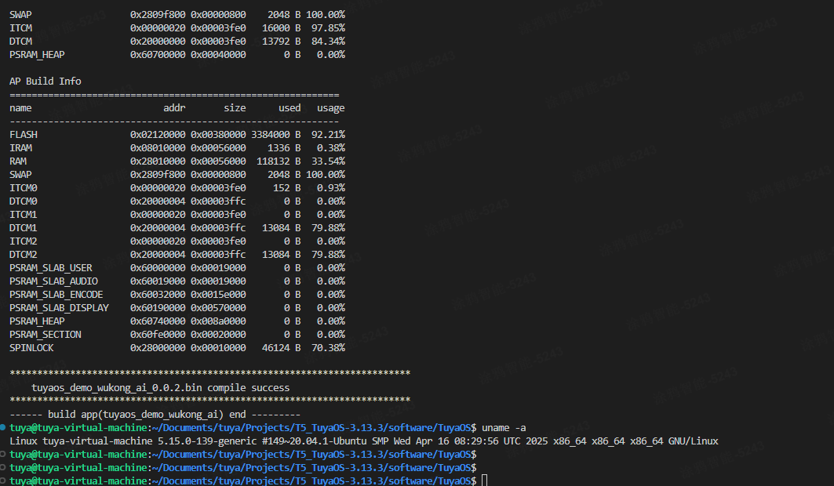Screen dimensions: 834x486
Task: Click the middle hollow command marker circle
Action: click(x=4, y=467)
